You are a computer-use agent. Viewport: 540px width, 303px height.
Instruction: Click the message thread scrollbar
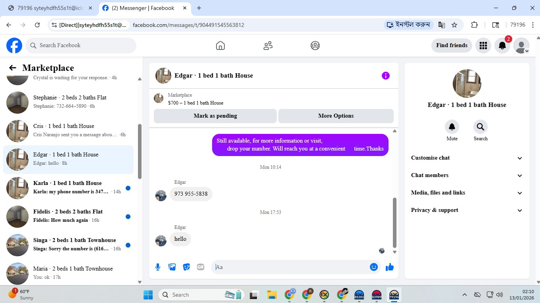click(x=394, y=223)
